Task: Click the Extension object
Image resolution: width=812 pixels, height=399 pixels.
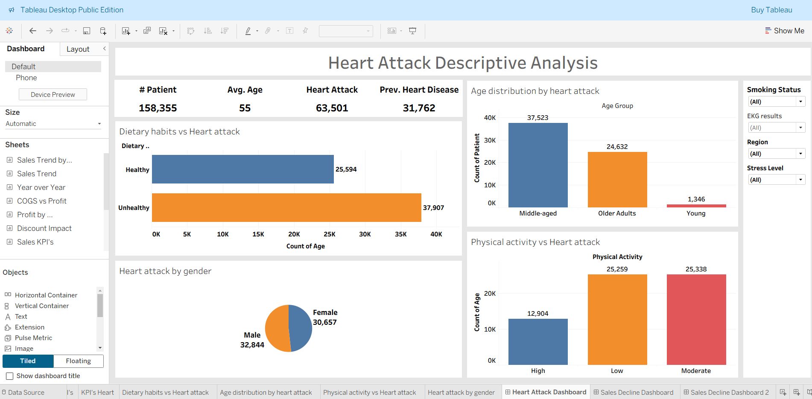Action: coord(29,327)
